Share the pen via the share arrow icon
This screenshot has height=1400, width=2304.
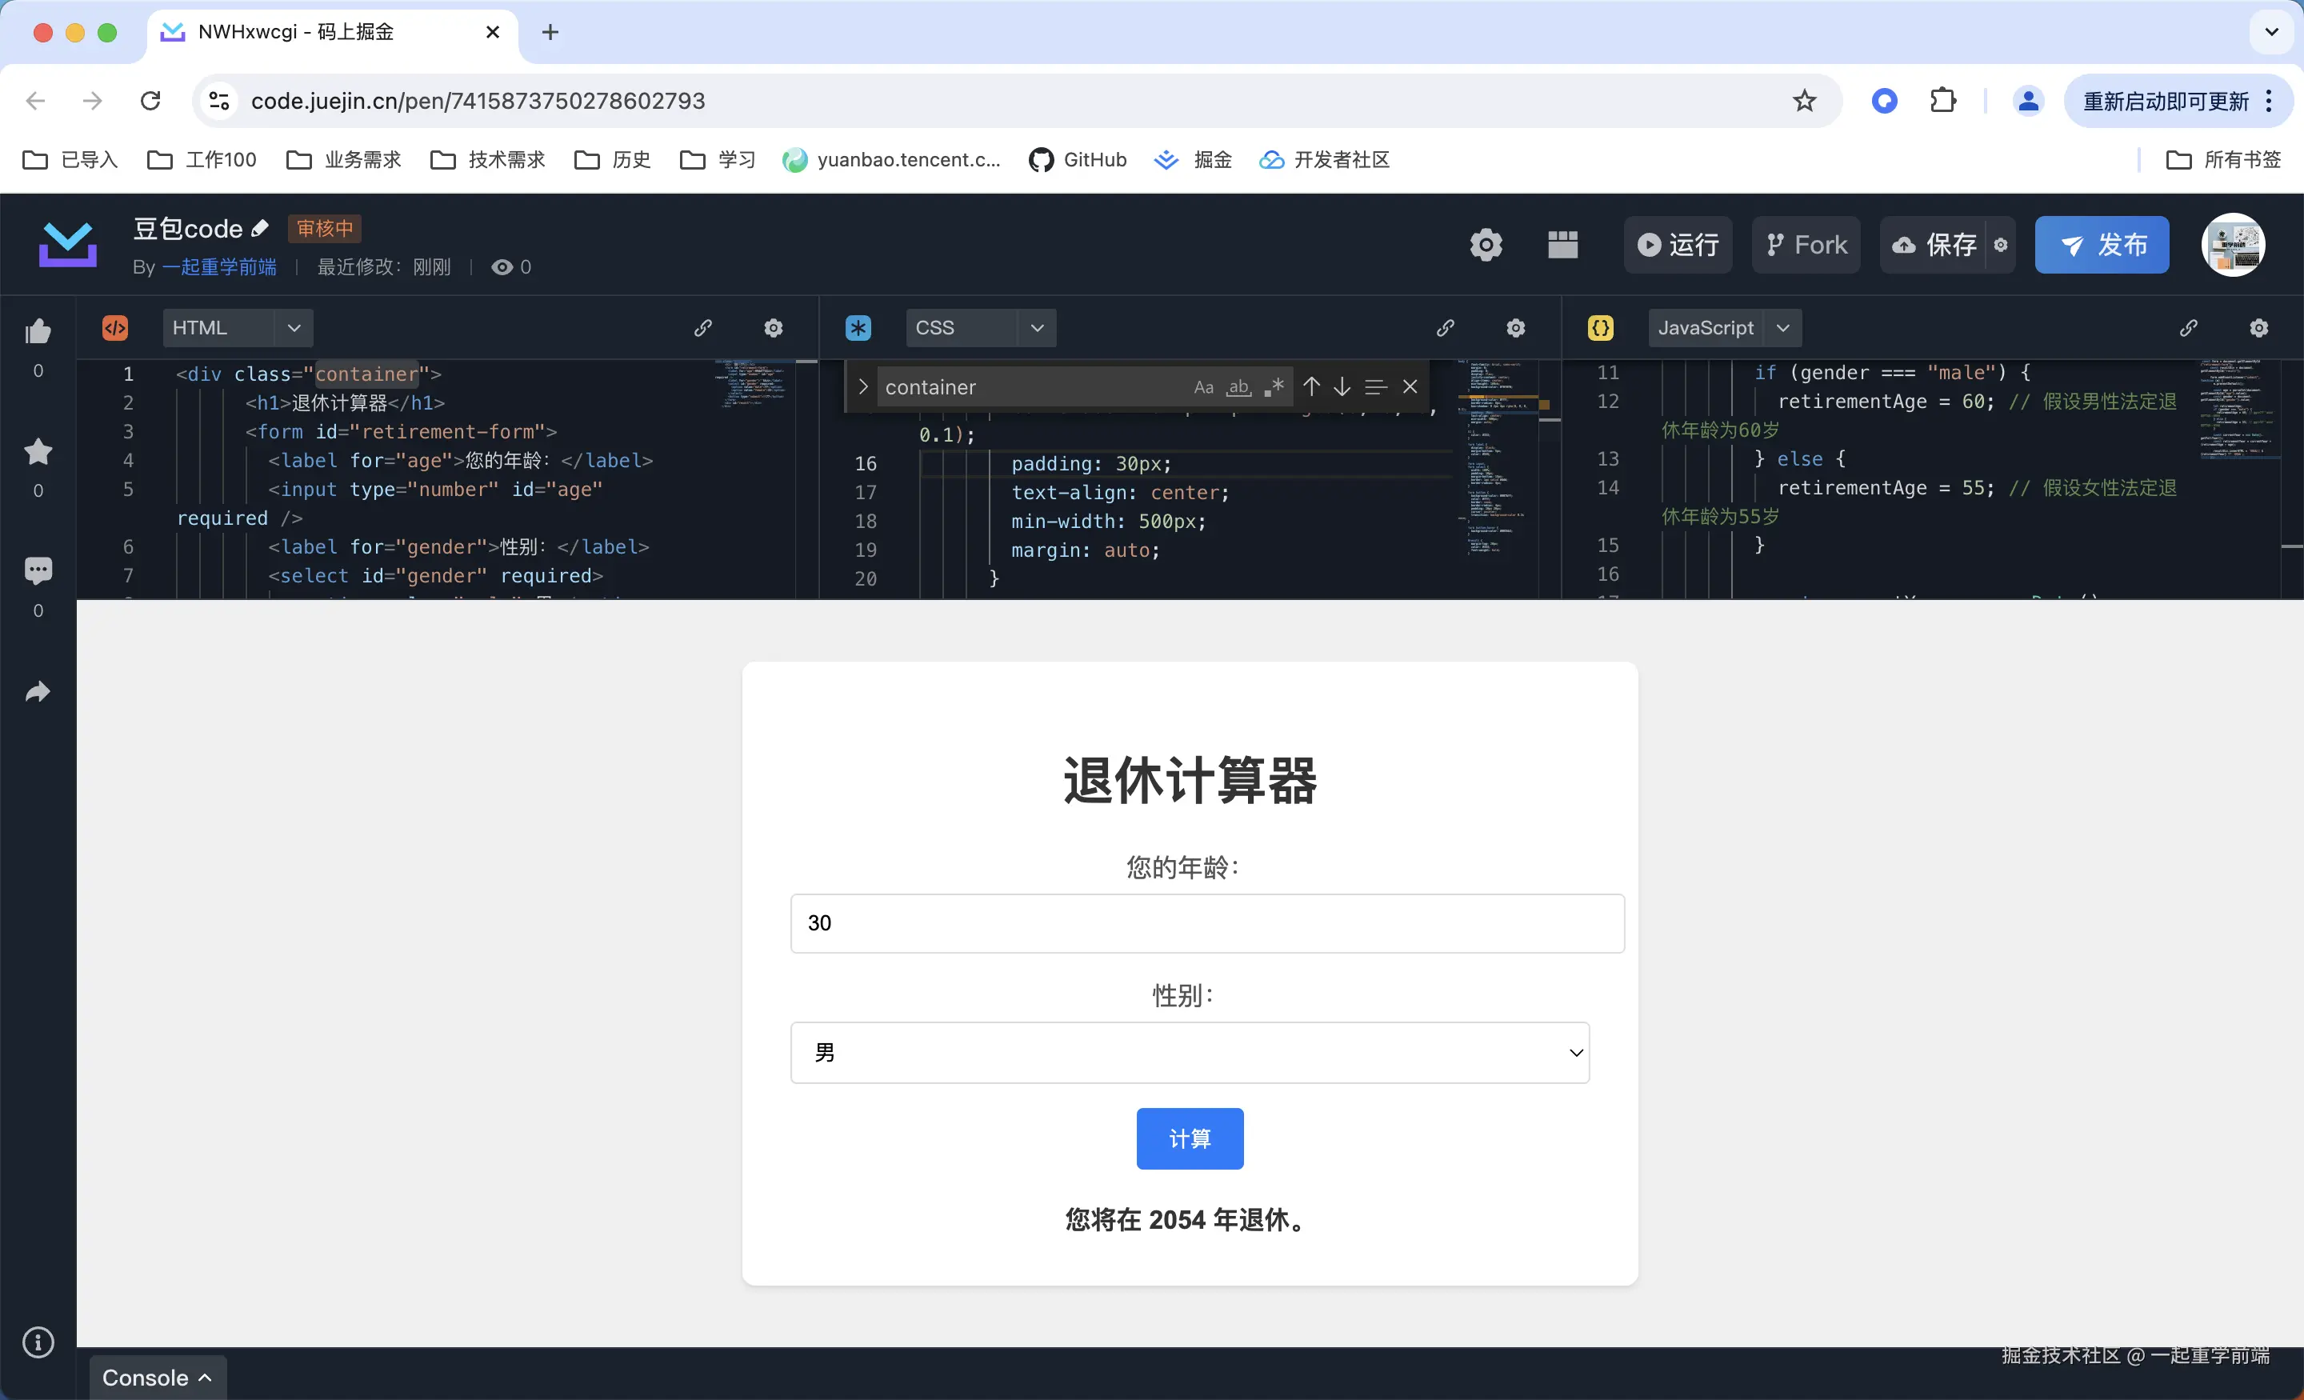38,692
